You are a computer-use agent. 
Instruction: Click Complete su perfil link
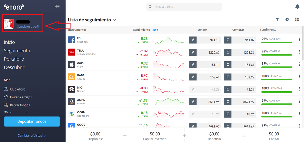coord(28,27)
